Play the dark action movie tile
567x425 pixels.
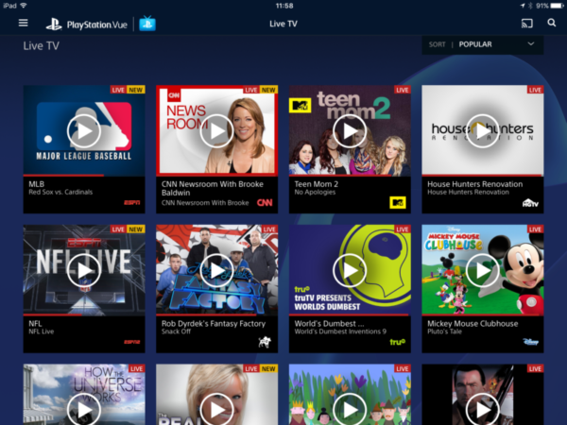tap(482, 410)
